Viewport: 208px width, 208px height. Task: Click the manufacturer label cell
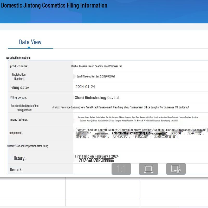coord(19,120)
